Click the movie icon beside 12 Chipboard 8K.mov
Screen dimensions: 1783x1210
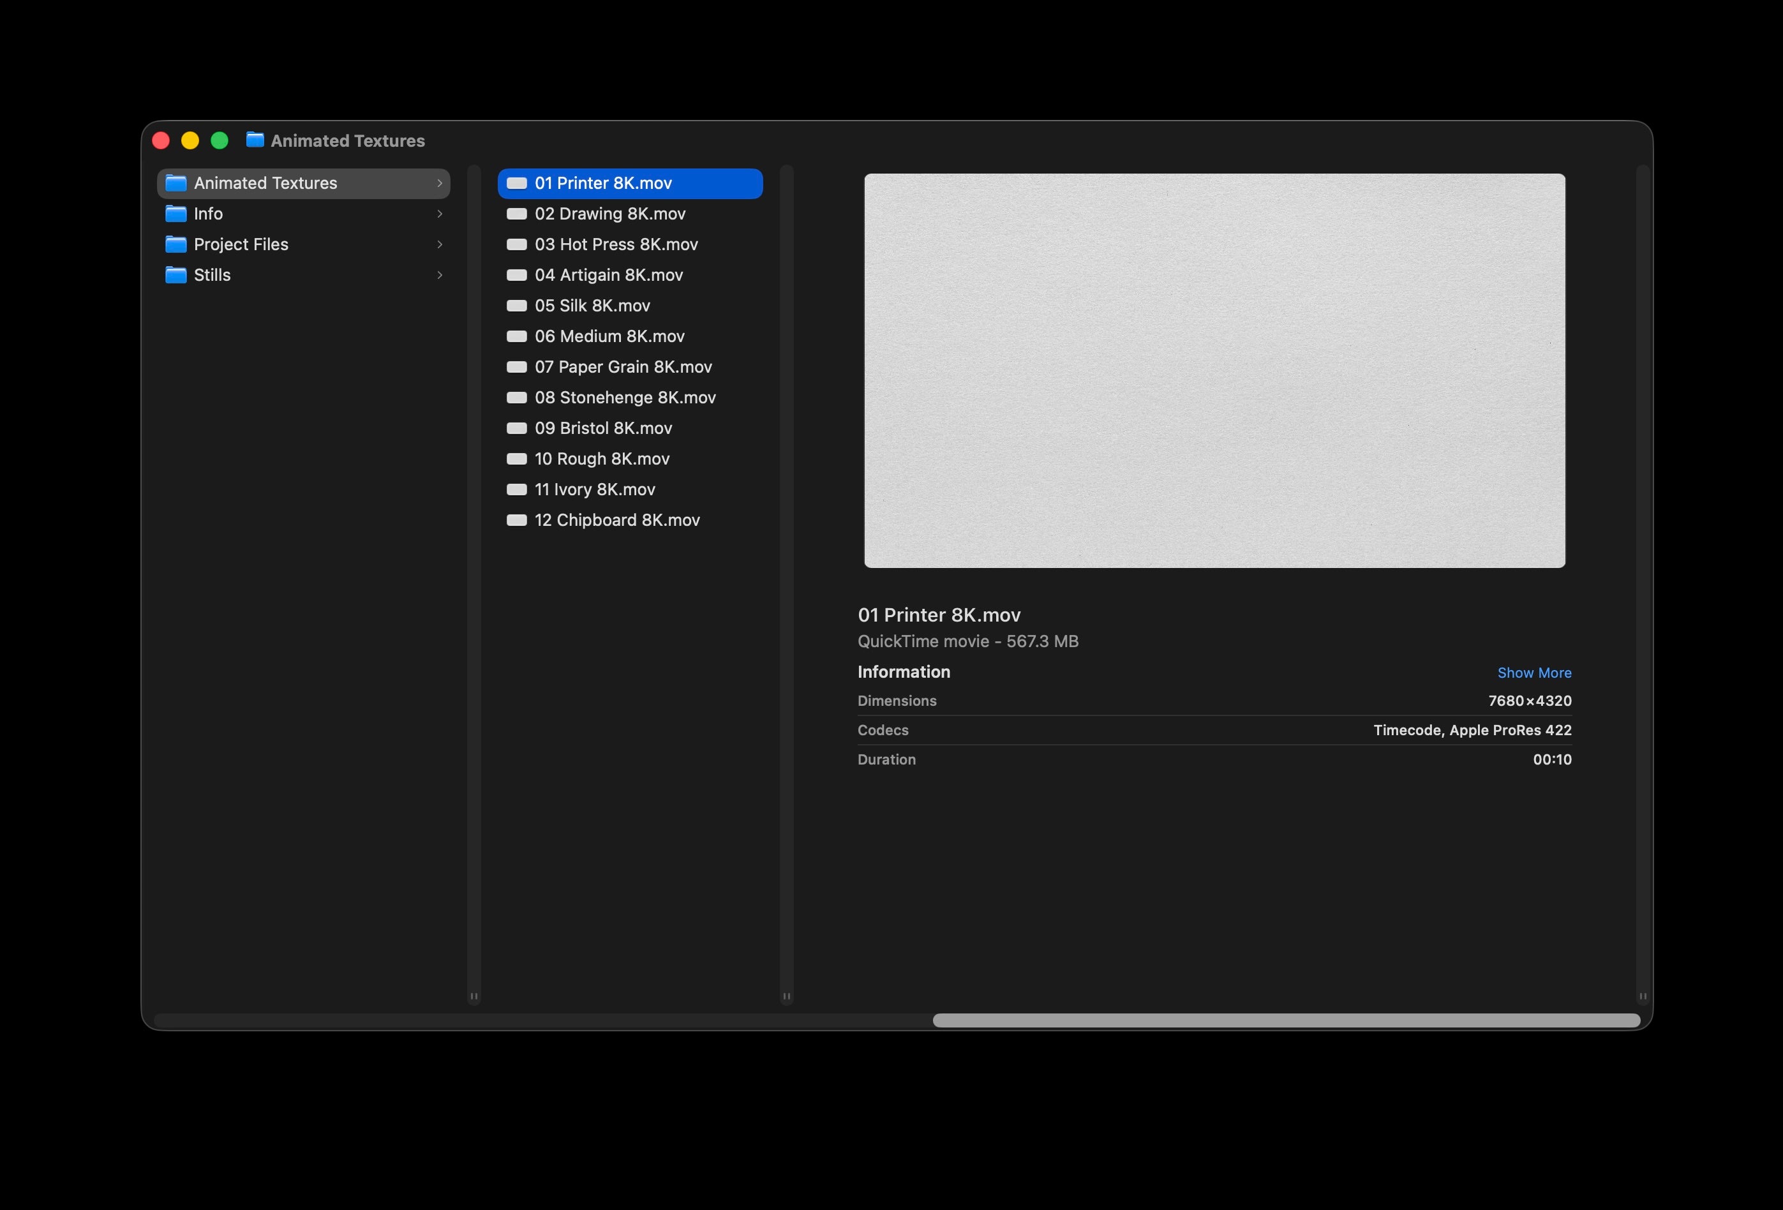coord(516,519)
